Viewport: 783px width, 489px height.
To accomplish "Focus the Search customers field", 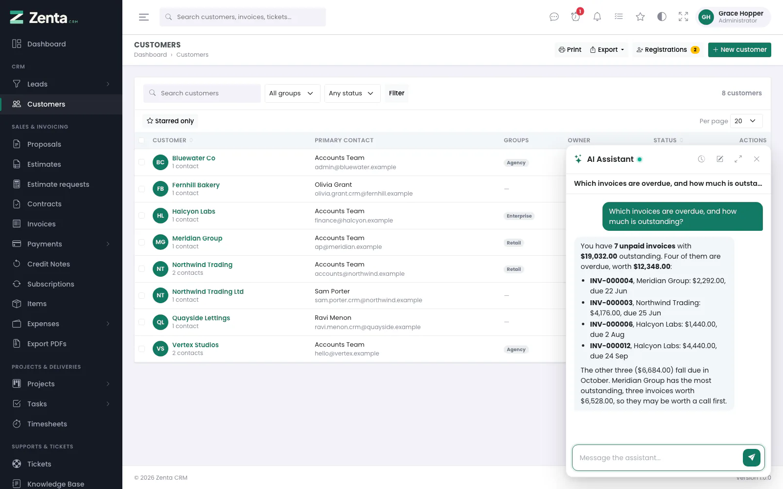I will click(x=202, y=93).
